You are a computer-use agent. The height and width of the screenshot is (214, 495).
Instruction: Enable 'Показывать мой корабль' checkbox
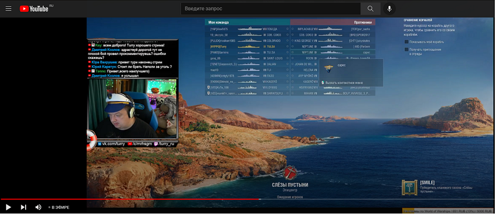407,42
